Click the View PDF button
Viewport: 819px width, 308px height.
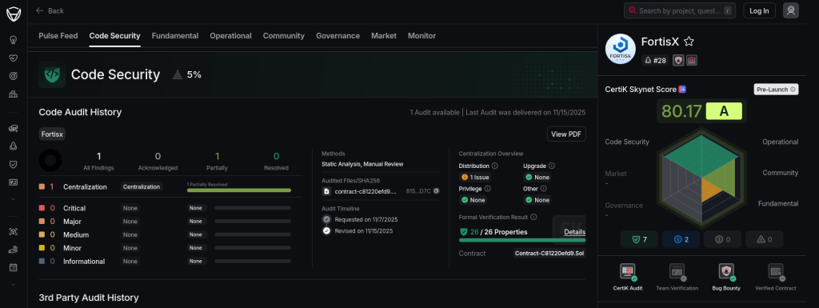pos(566,134)
